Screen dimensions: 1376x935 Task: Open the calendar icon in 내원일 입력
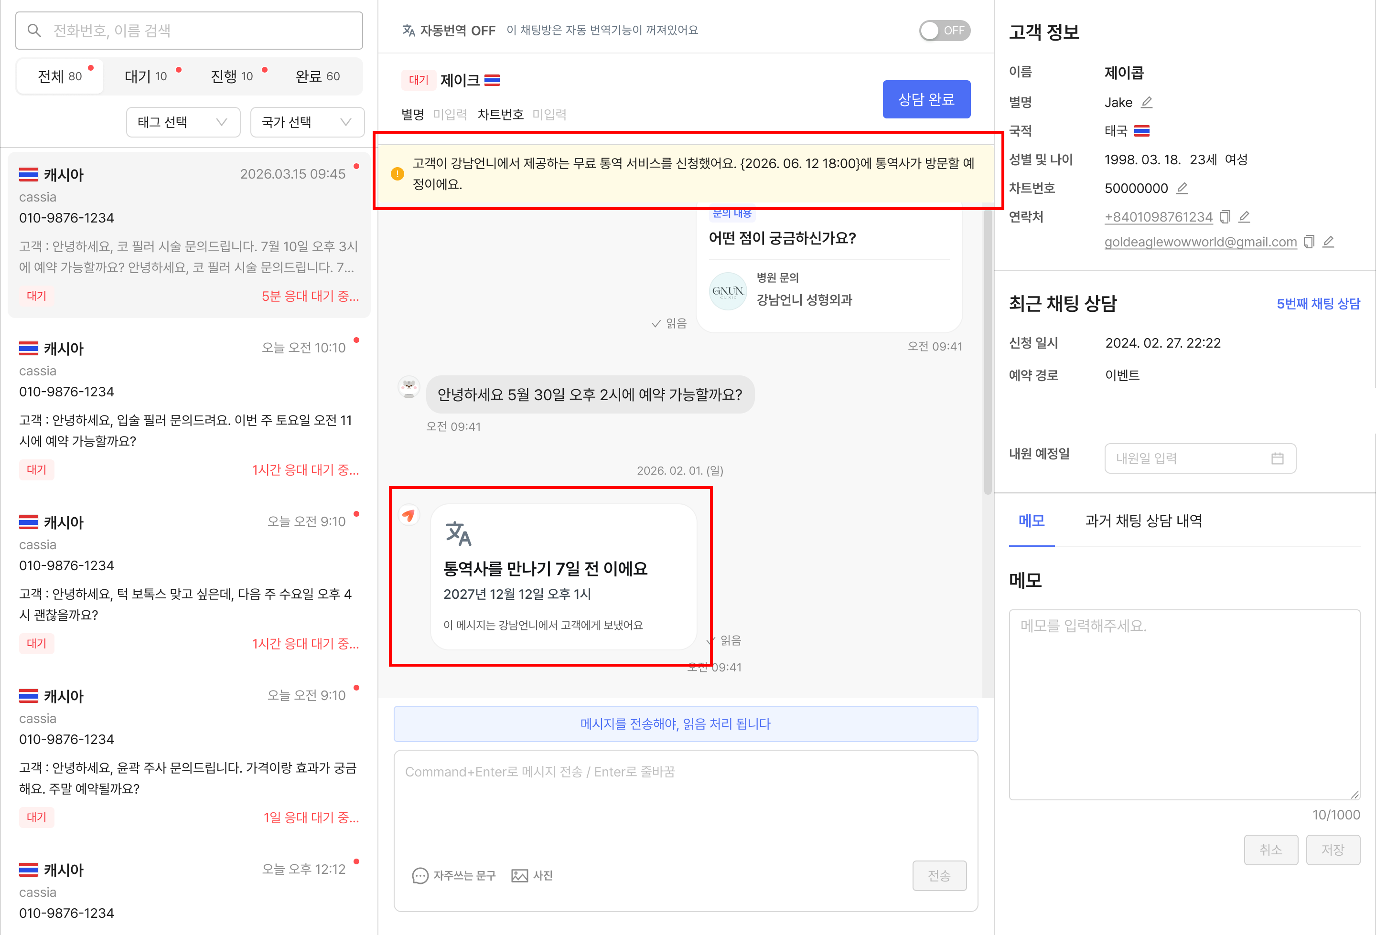[x=1277, y=458]
